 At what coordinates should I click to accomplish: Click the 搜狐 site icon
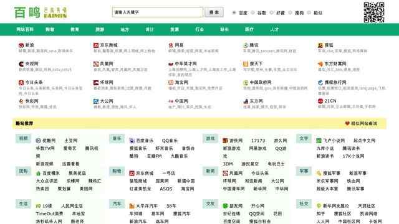(x=320, y=45)
